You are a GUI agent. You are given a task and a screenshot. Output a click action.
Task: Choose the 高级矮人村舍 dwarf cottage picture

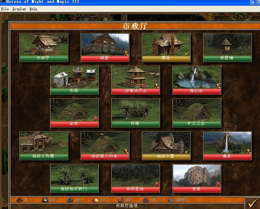[105, 143]
